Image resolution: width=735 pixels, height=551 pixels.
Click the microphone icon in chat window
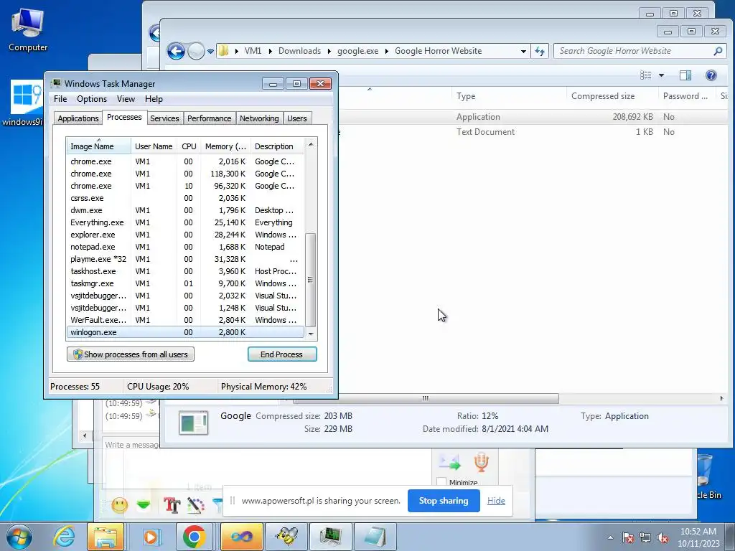[x=481, y=462]
